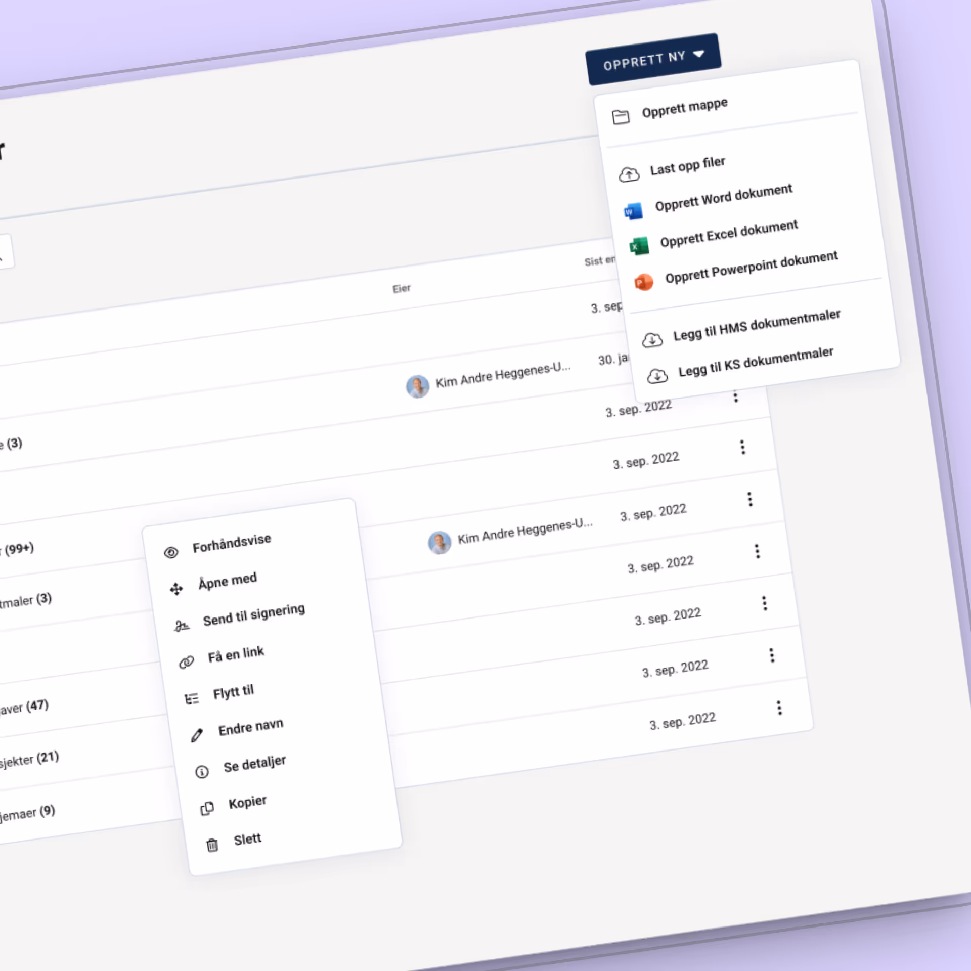The image size is (971, 971).
Task: Select Flytt til from context menu
Action: click(x=233, y=692)
